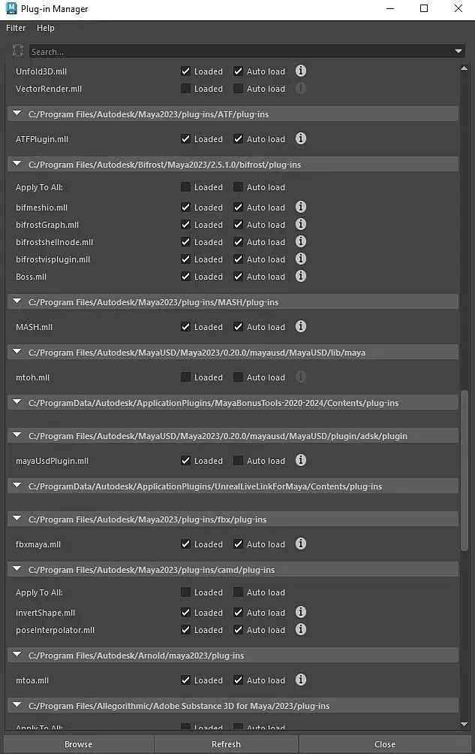Viewport: 475px width, 754px height.
Task: Click the info icon for Unfold3D.mll
Action: 300,71
